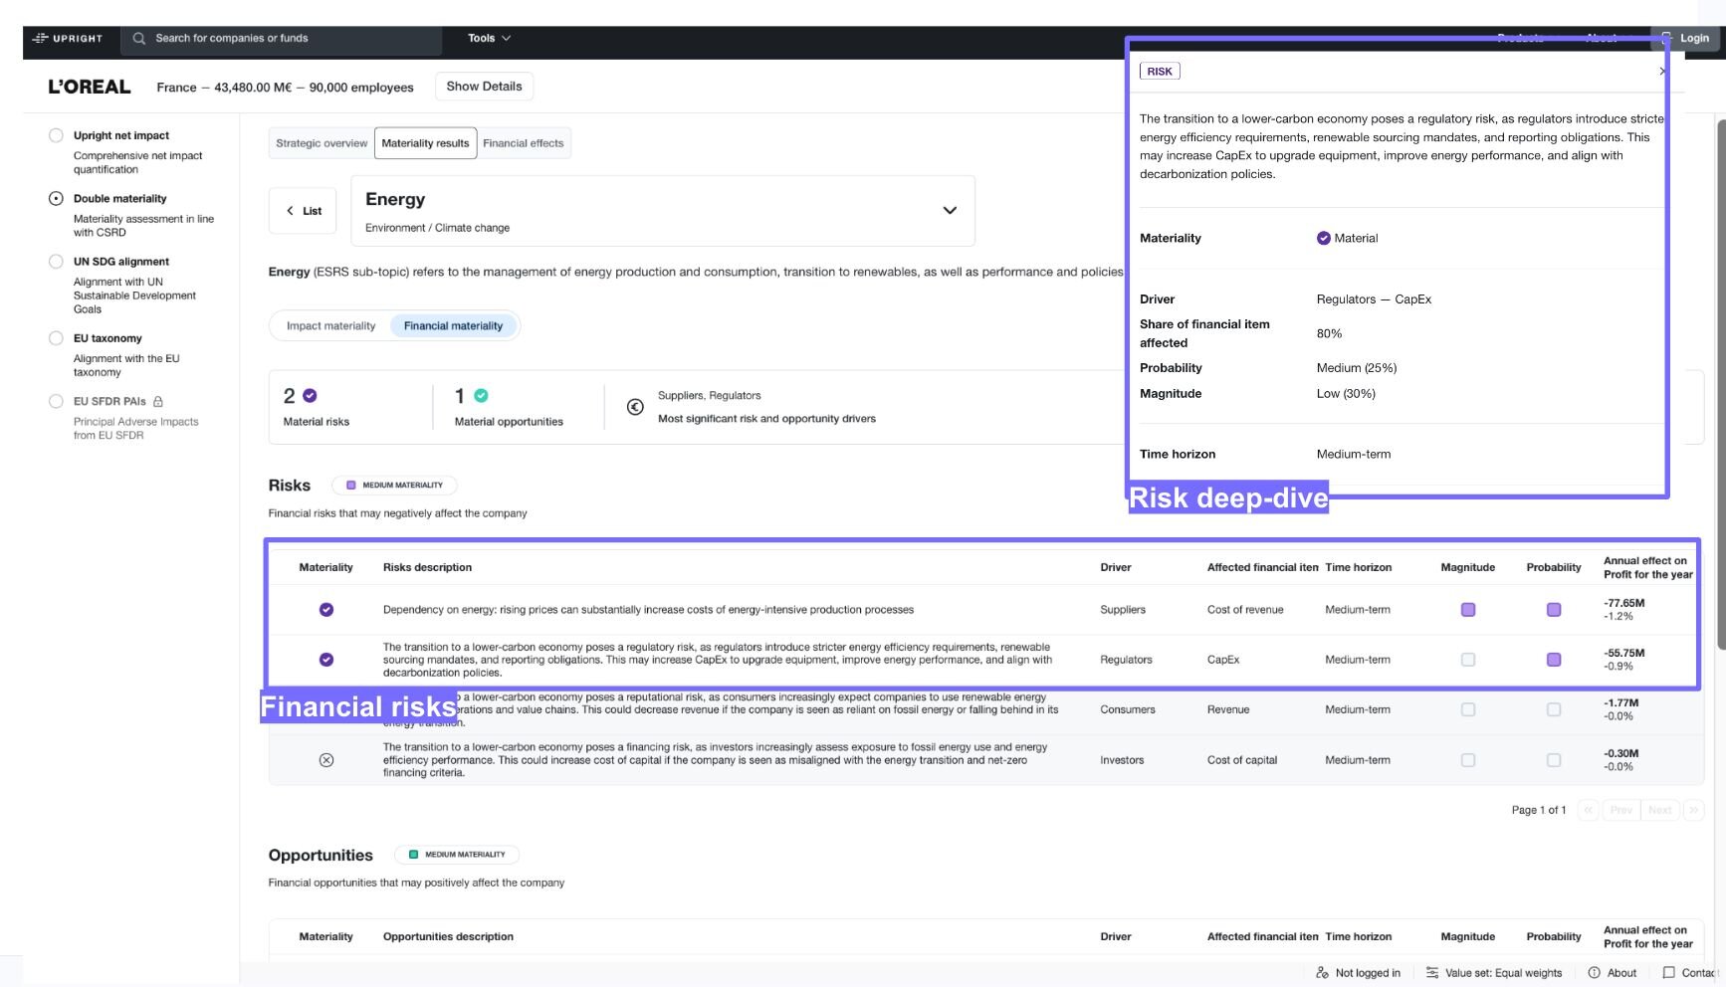Image resolution: width=1726 pixels, height=987 pixels.
Task: Click green square in Opportunities Medium Materiality badge
Action: pos(413,855)
